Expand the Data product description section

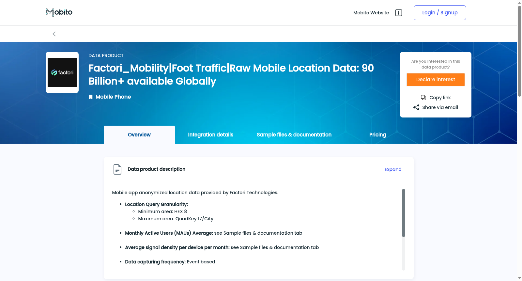pyautogui.click(x=393, y=169)
